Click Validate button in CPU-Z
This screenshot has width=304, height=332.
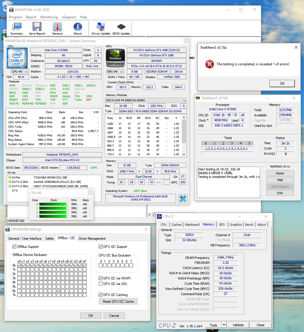pos(238,325)
